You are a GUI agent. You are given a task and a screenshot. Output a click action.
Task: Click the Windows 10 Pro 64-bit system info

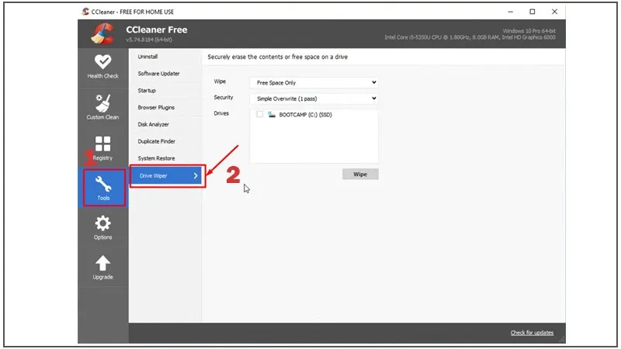pos(529,31)
